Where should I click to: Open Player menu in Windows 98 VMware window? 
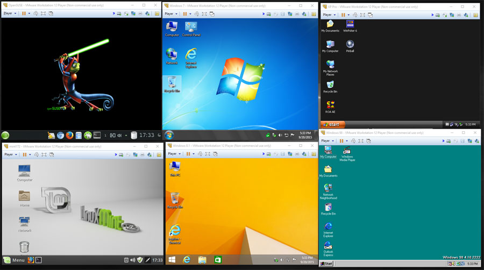[328, 141]
